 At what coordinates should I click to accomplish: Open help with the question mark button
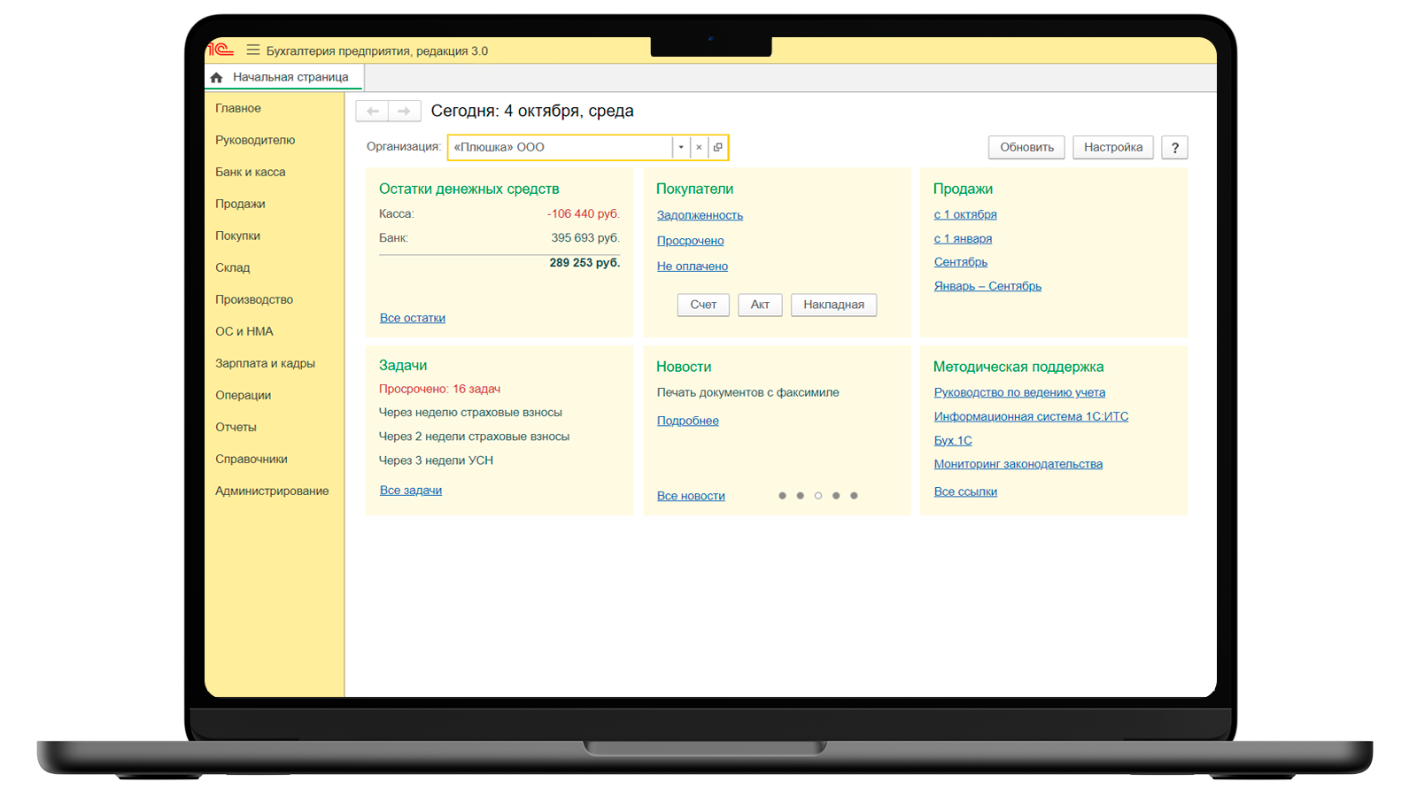click(x=1174, y=148)
